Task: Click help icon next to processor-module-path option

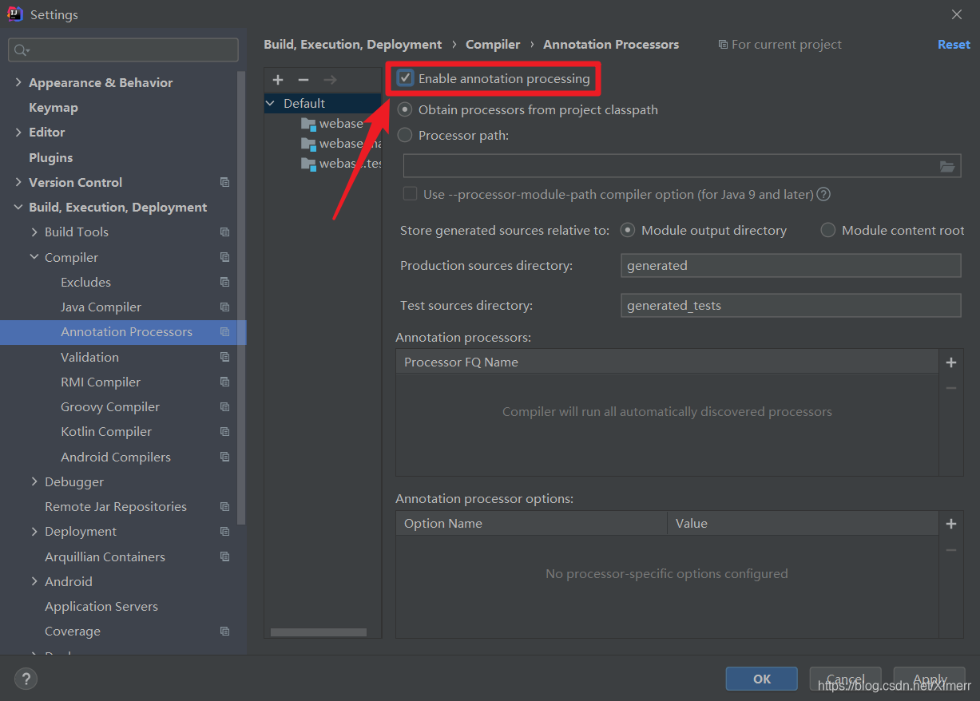Action: click(823, 194)
